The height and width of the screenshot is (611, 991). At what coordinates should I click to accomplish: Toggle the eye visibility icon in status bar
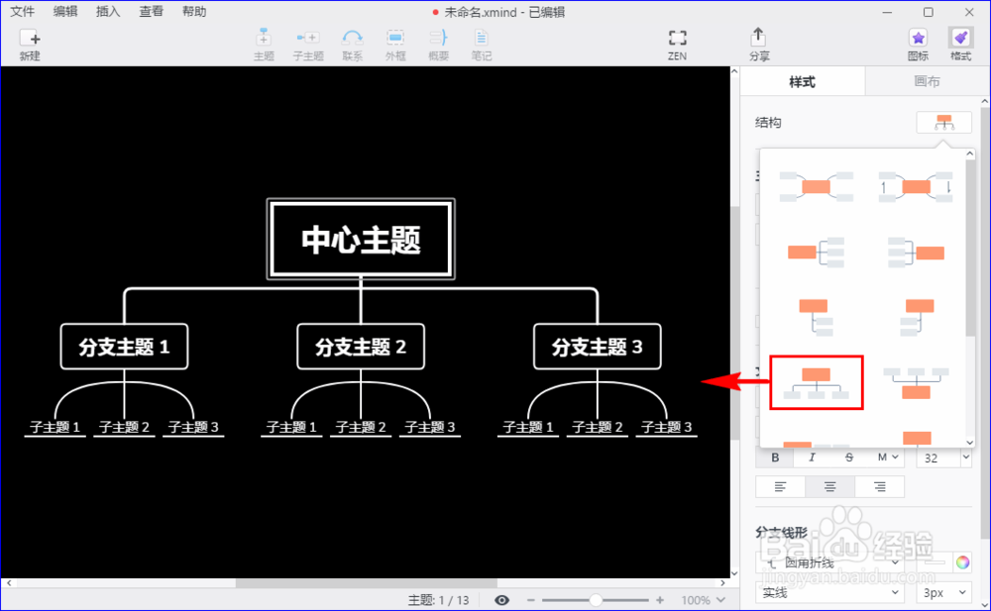501,600
